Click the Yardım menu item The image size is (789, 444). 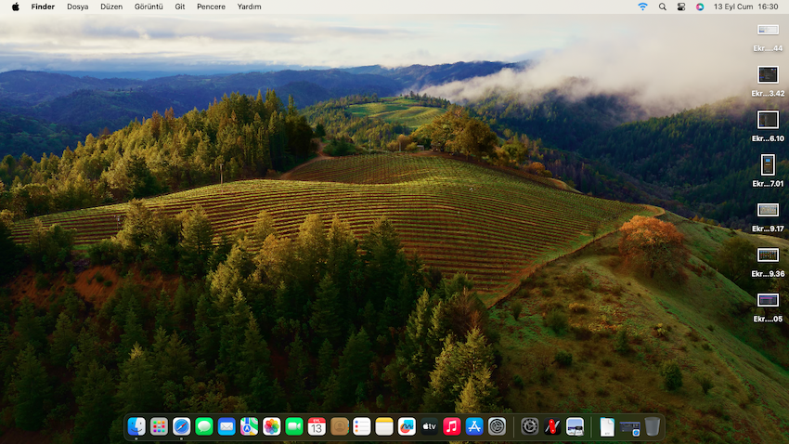pyautogui.click(x=249, y=7)
